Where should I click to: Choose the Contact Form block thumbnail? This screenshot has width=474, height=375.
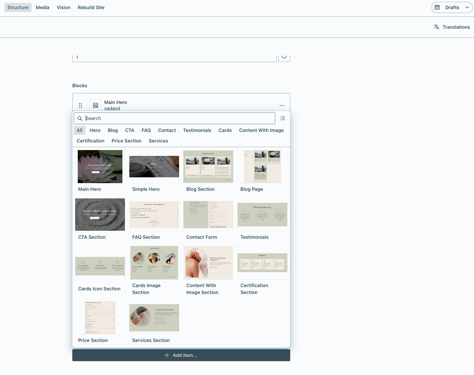(208, 214)
